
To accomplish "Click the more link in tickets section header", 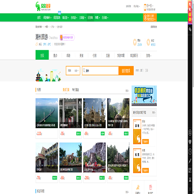I will tap(127, 91).
